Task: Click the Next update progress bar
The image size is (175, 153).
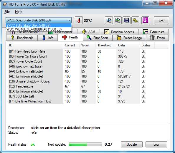Action: point(85,144)
